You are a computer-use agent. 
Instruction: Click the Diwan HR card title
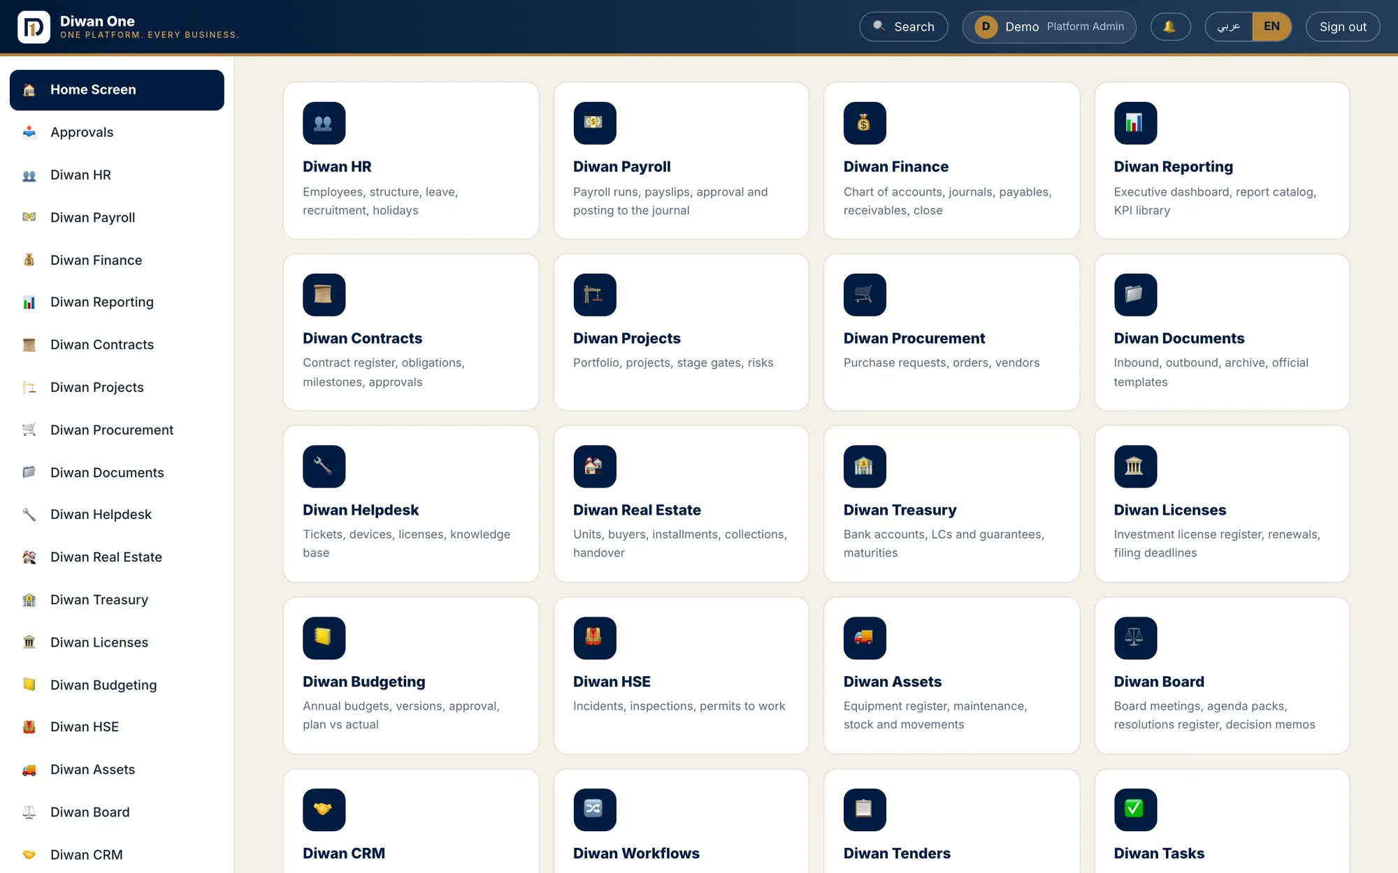pos(337,166)
